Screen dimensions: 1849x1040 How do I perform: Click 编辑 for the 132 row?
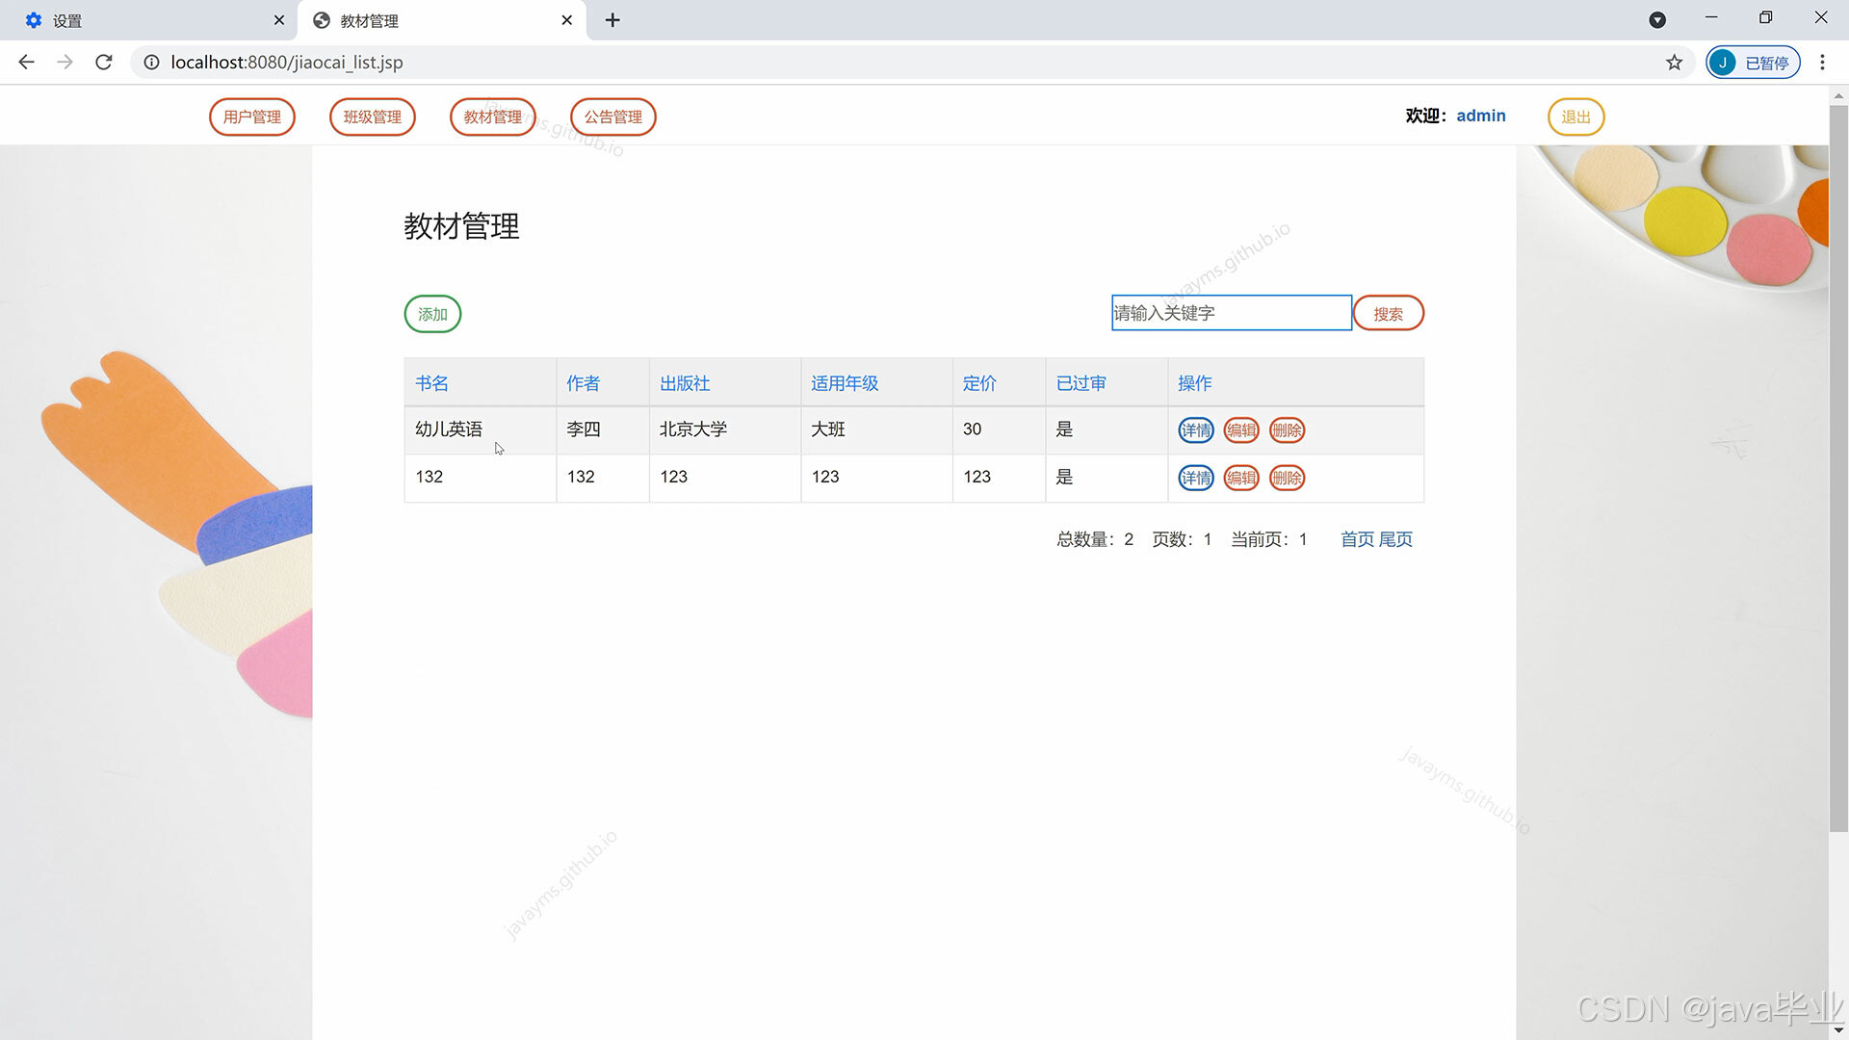(1241, 478)
